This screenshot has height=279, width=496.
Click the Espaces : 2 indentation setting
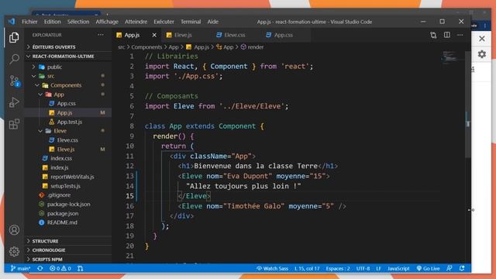click(x=338, y=269)
